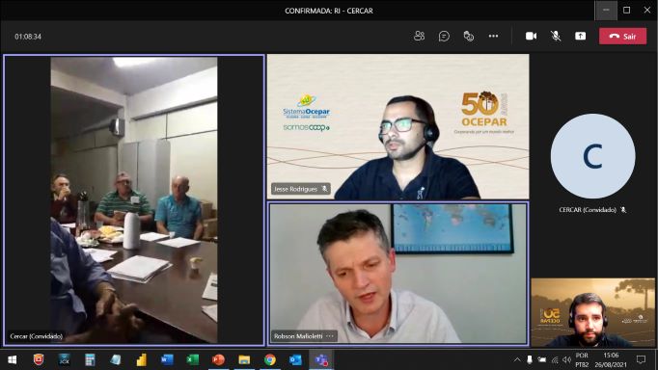Open the reactions icon in the toolbar
Screen dimensions: 658x370
click(468, 36)
